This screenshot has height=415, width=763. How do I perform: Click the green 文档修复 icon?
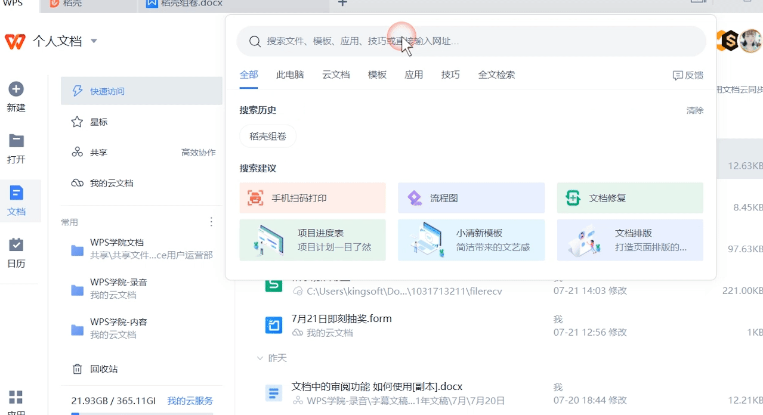tap(573, 198)
